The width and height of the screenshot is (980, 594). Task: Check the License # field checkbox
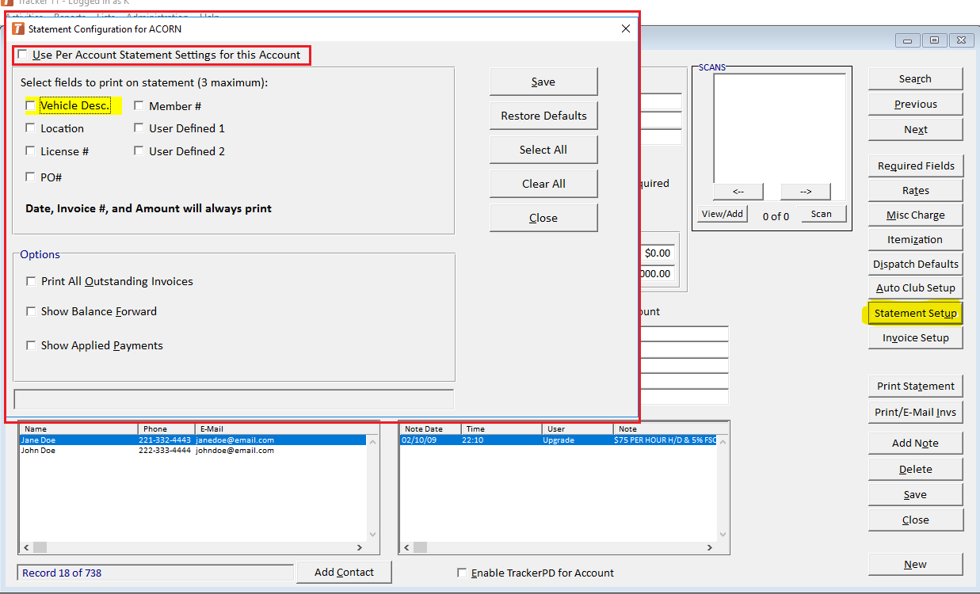pyautogui.click(x=30, y=151)
